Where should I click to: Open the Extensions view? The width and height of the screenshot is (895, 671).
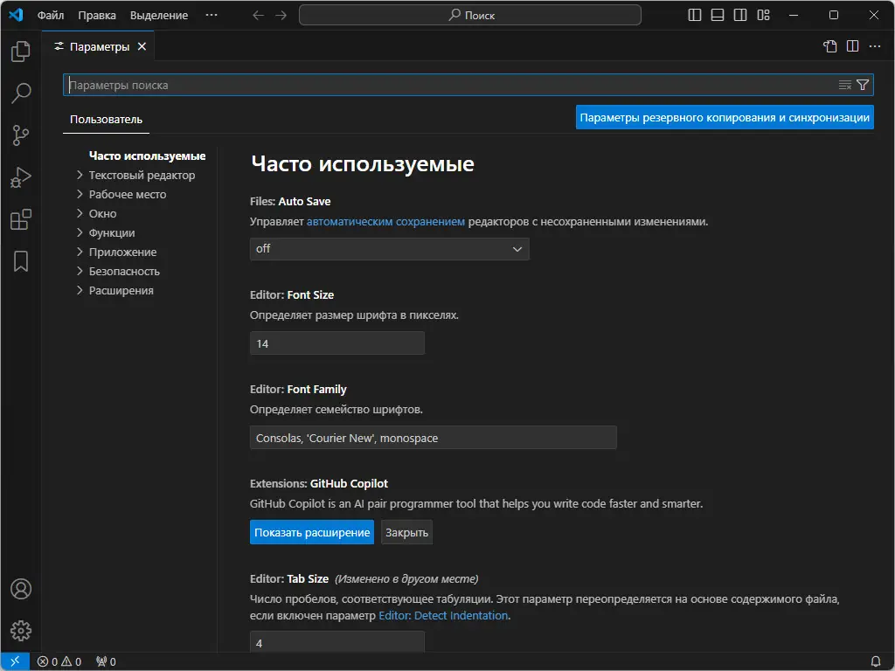pos(19,219)
